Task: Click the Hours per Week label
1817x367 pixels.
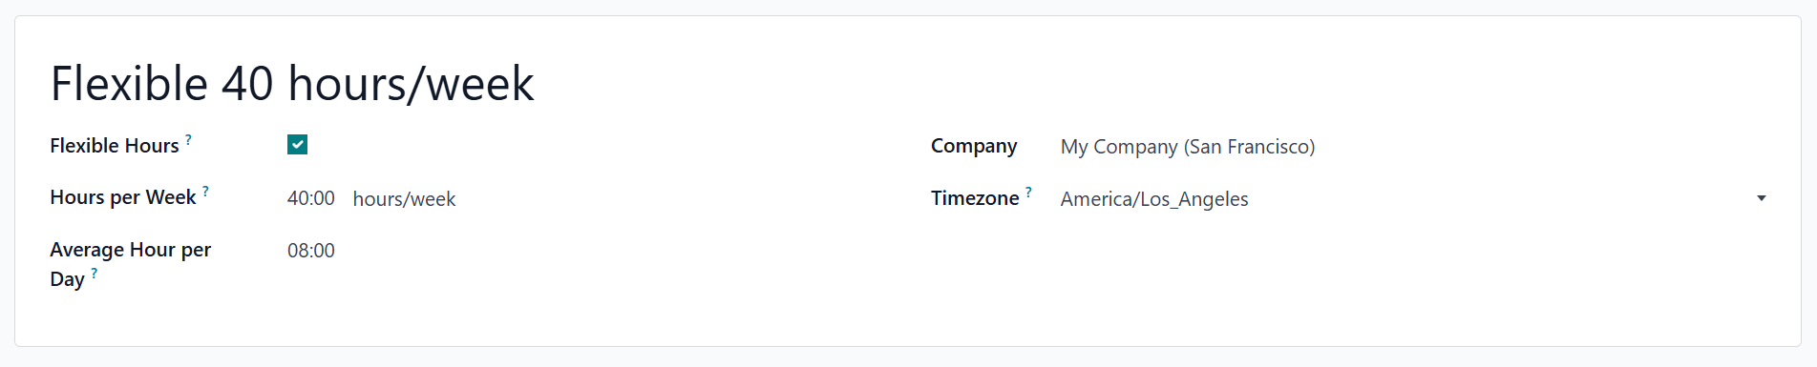Action: 123,197
